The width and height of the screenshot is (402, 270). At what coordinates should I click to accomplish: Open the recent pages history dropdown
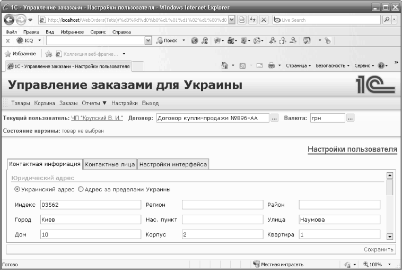click(30, 20)
